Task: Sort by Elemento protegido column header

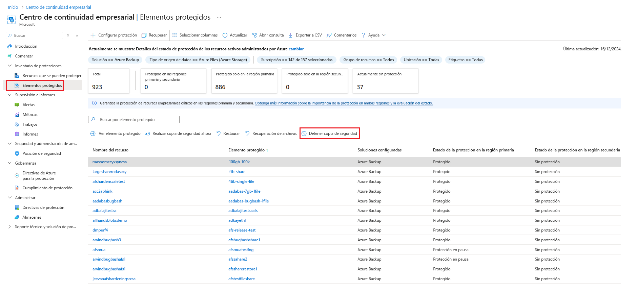Action: [246, 150]
